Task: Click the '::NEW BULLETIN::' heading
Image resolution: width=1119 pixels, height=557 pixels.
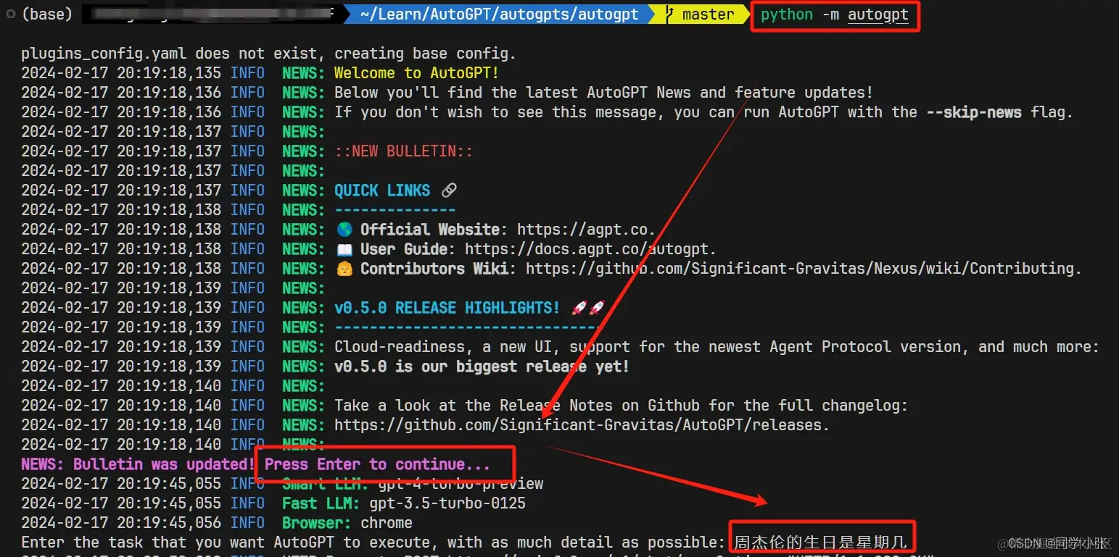Action: [x=403, y=151]
